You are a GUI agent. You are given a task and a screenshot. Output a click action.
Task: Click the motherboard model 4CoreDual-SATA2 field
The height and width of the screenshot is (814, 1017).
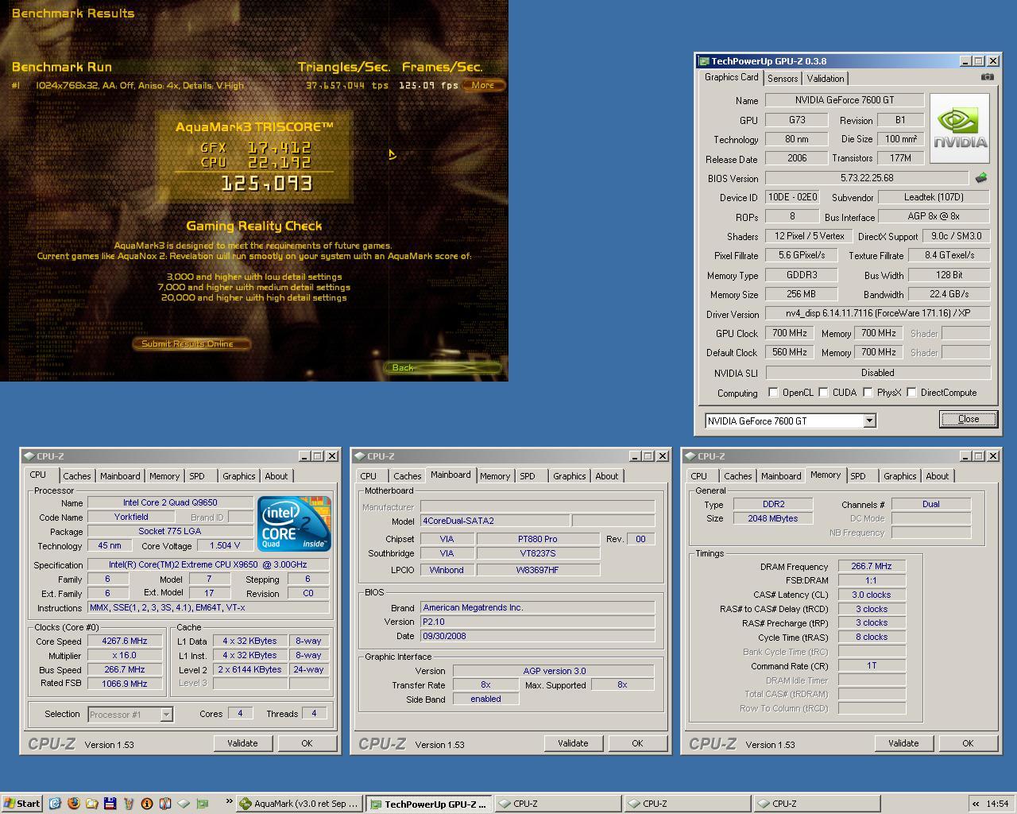[x=495, y=521]
